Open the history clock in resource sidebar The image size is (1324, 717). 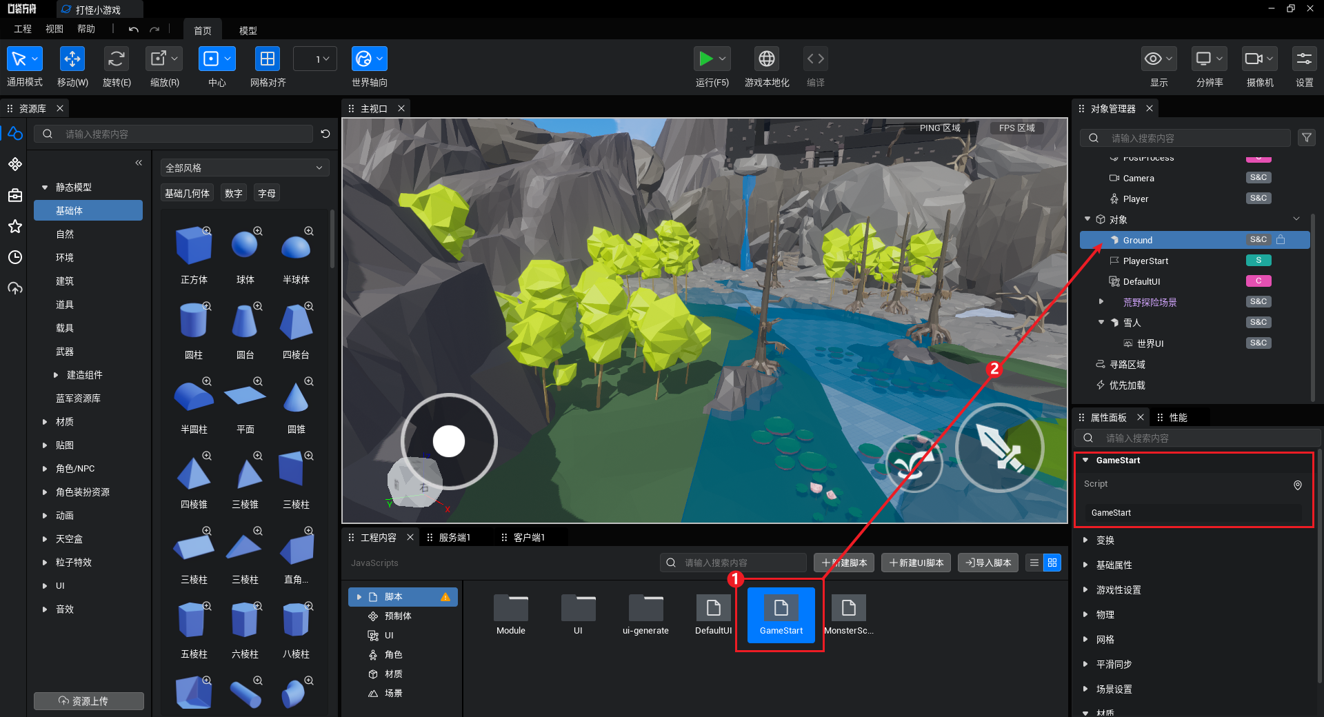15,257
